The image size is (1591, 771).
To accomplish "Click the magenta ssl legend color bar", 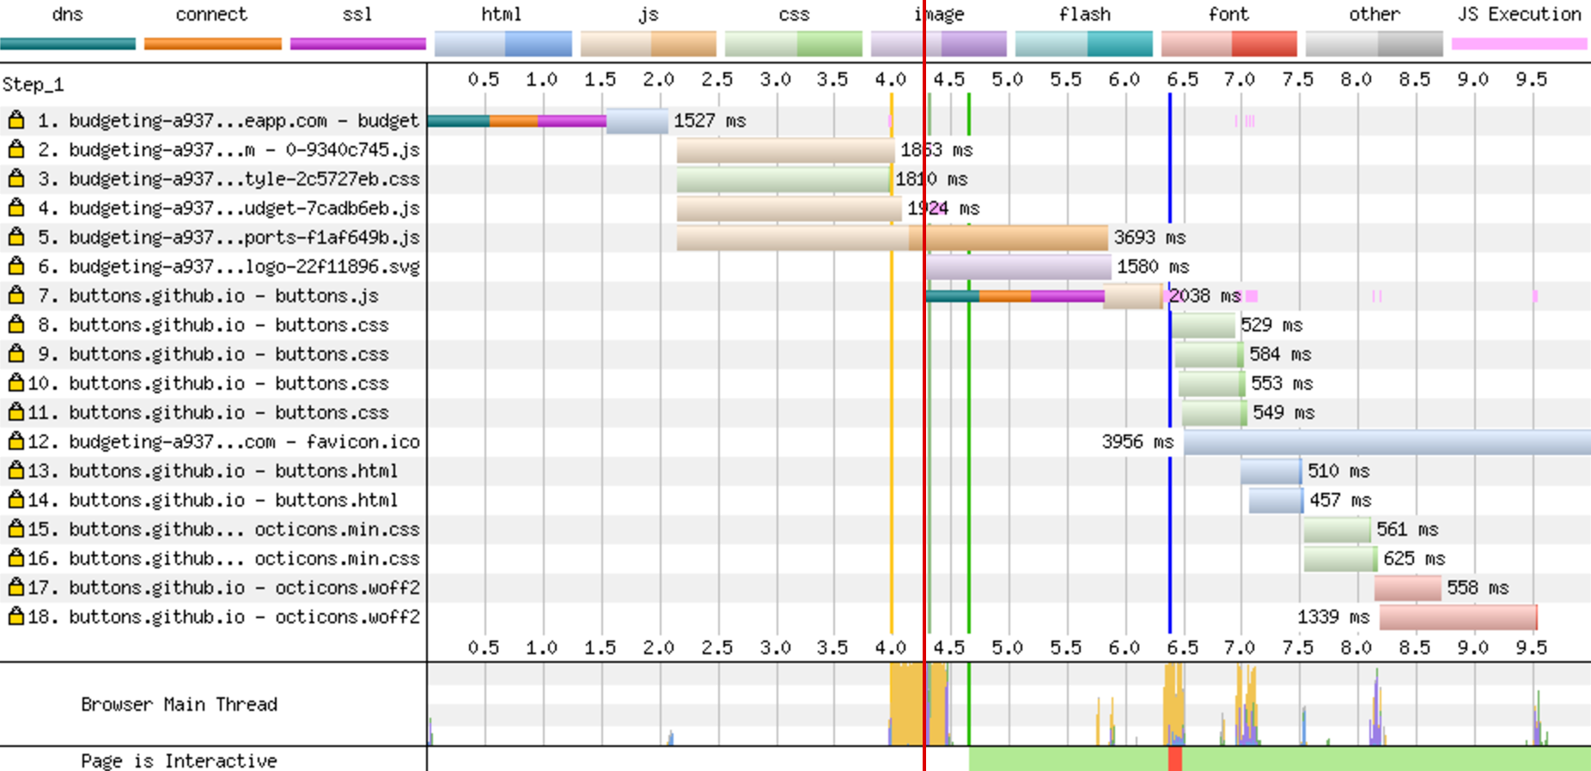I will pos(358,44).
